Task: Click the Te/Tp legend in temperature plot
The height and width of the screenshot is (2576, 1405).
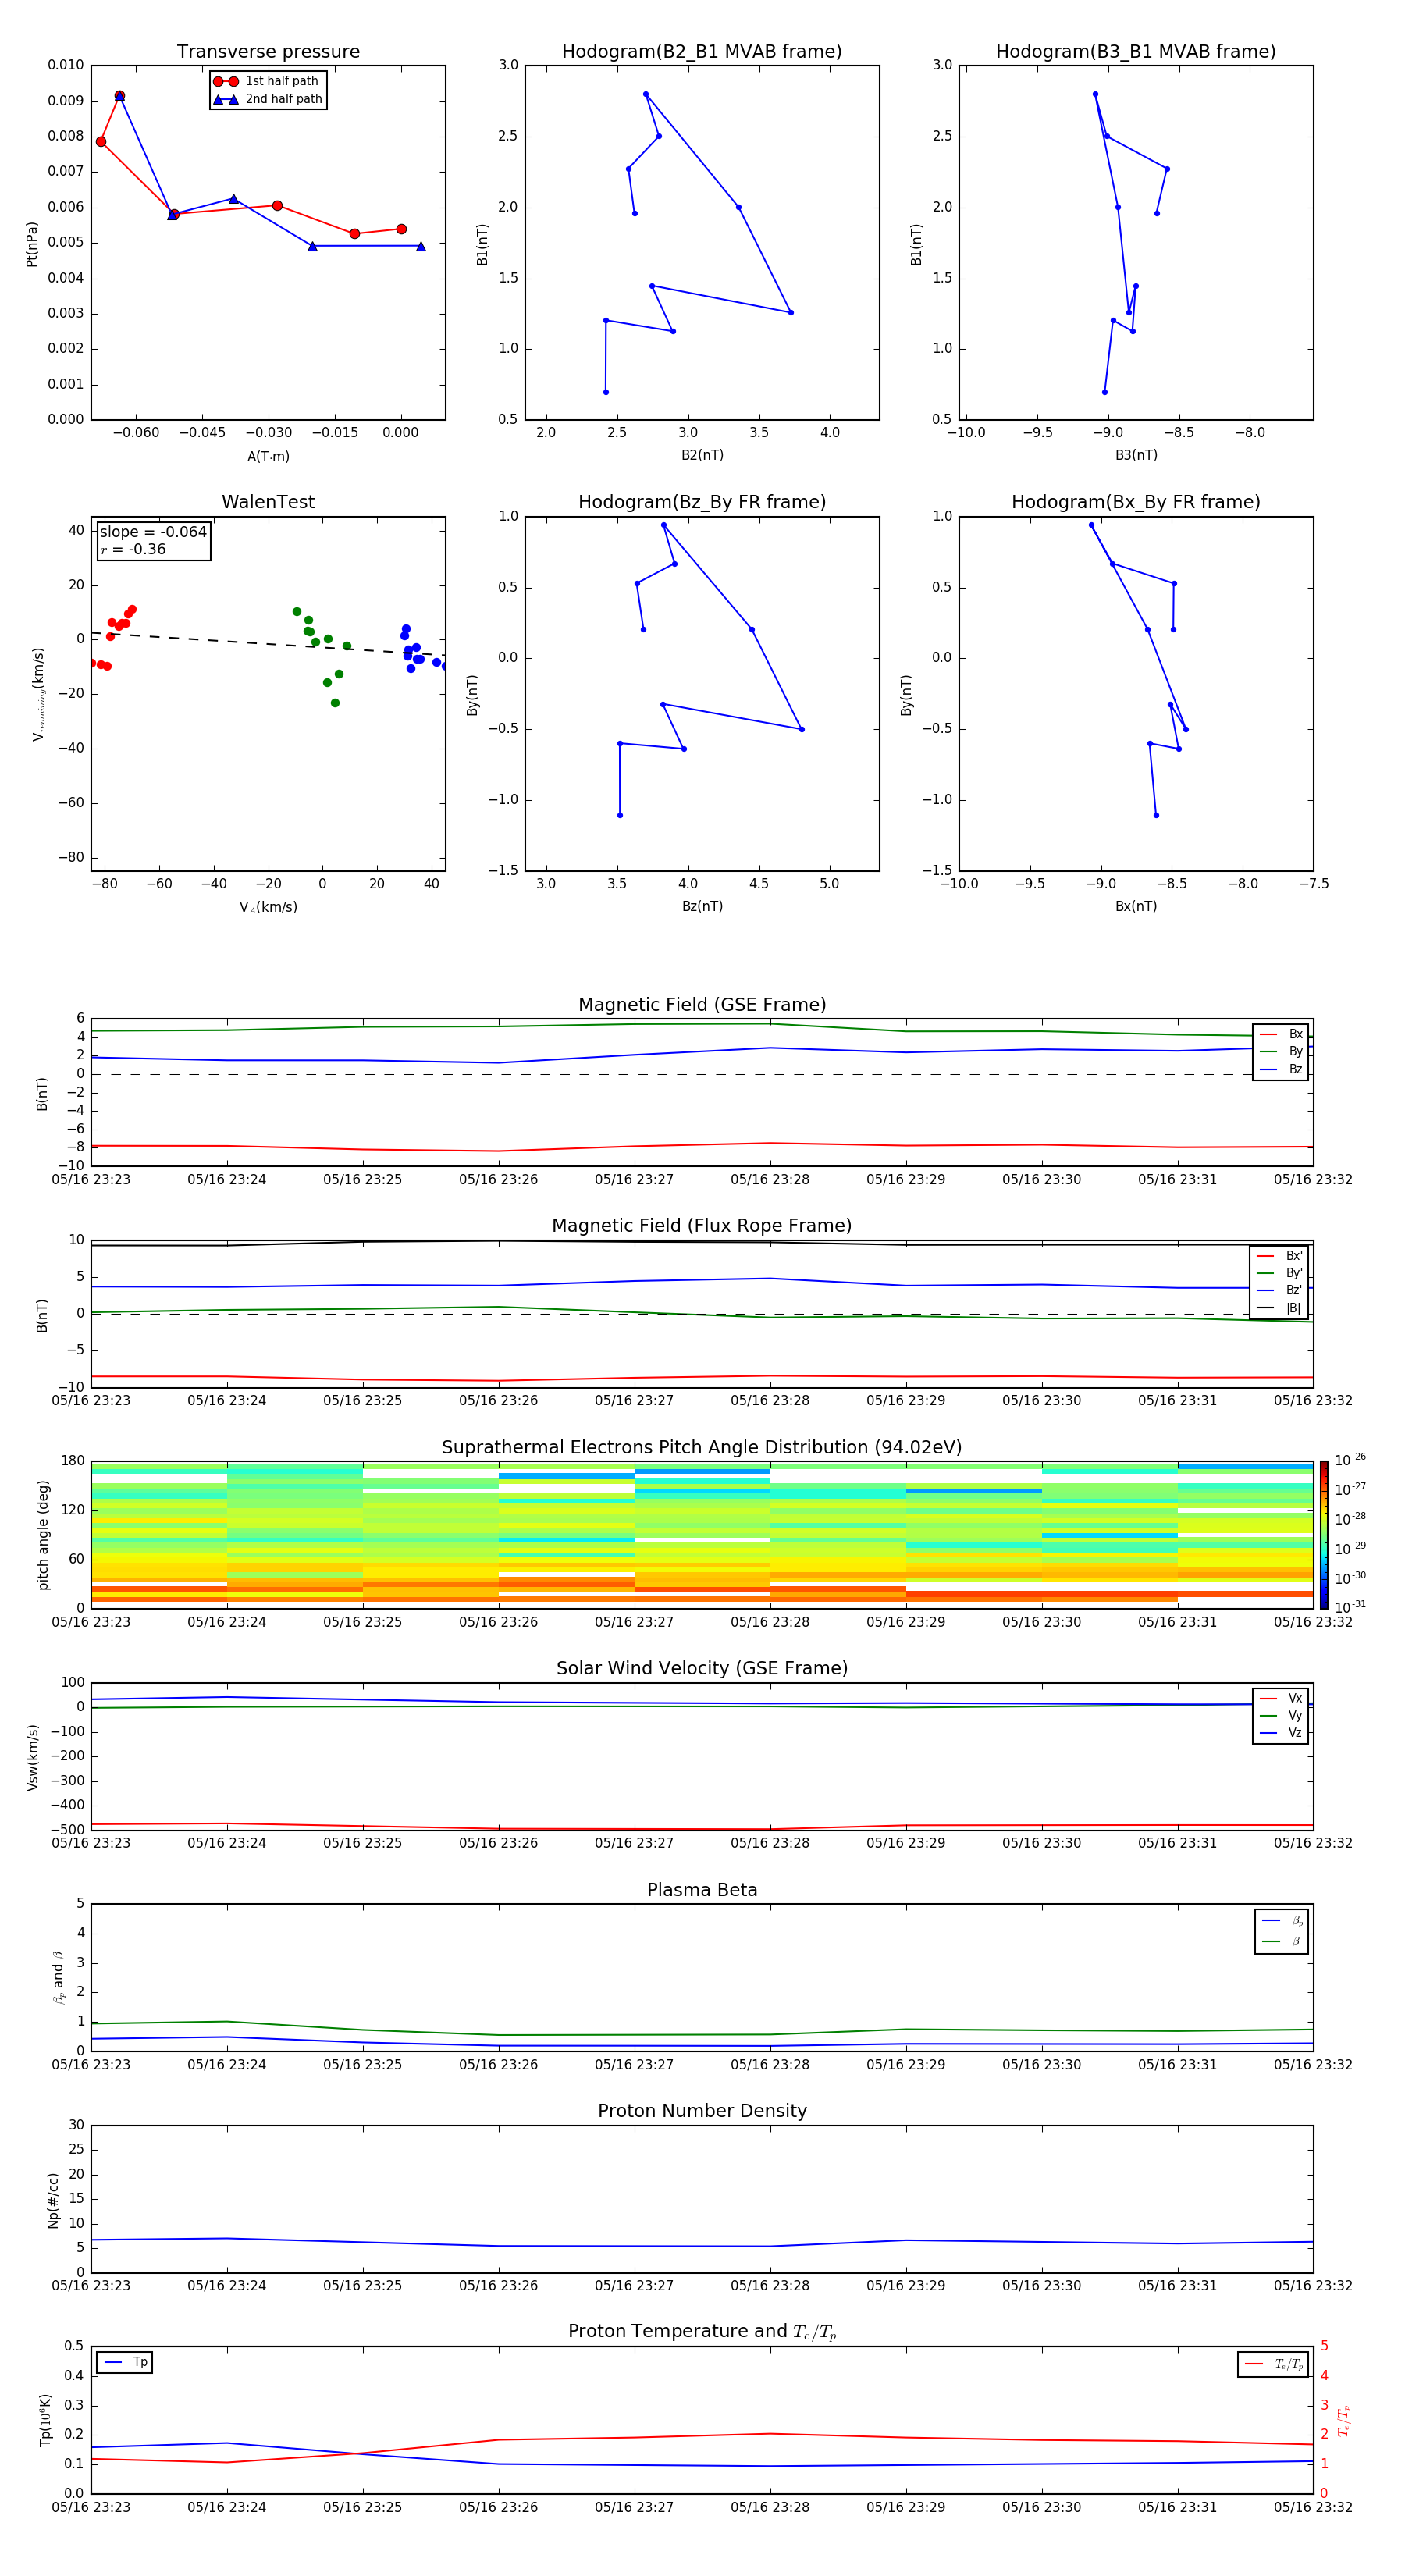Action: [x=1272, y=2364]
